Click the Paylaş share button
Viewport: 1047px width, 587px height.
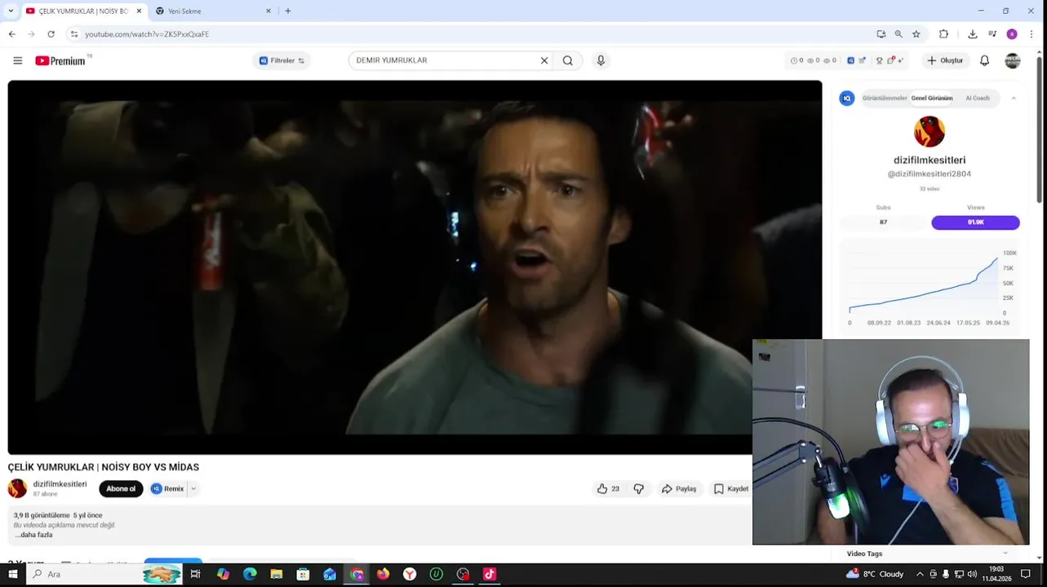(x=679, y=488)
